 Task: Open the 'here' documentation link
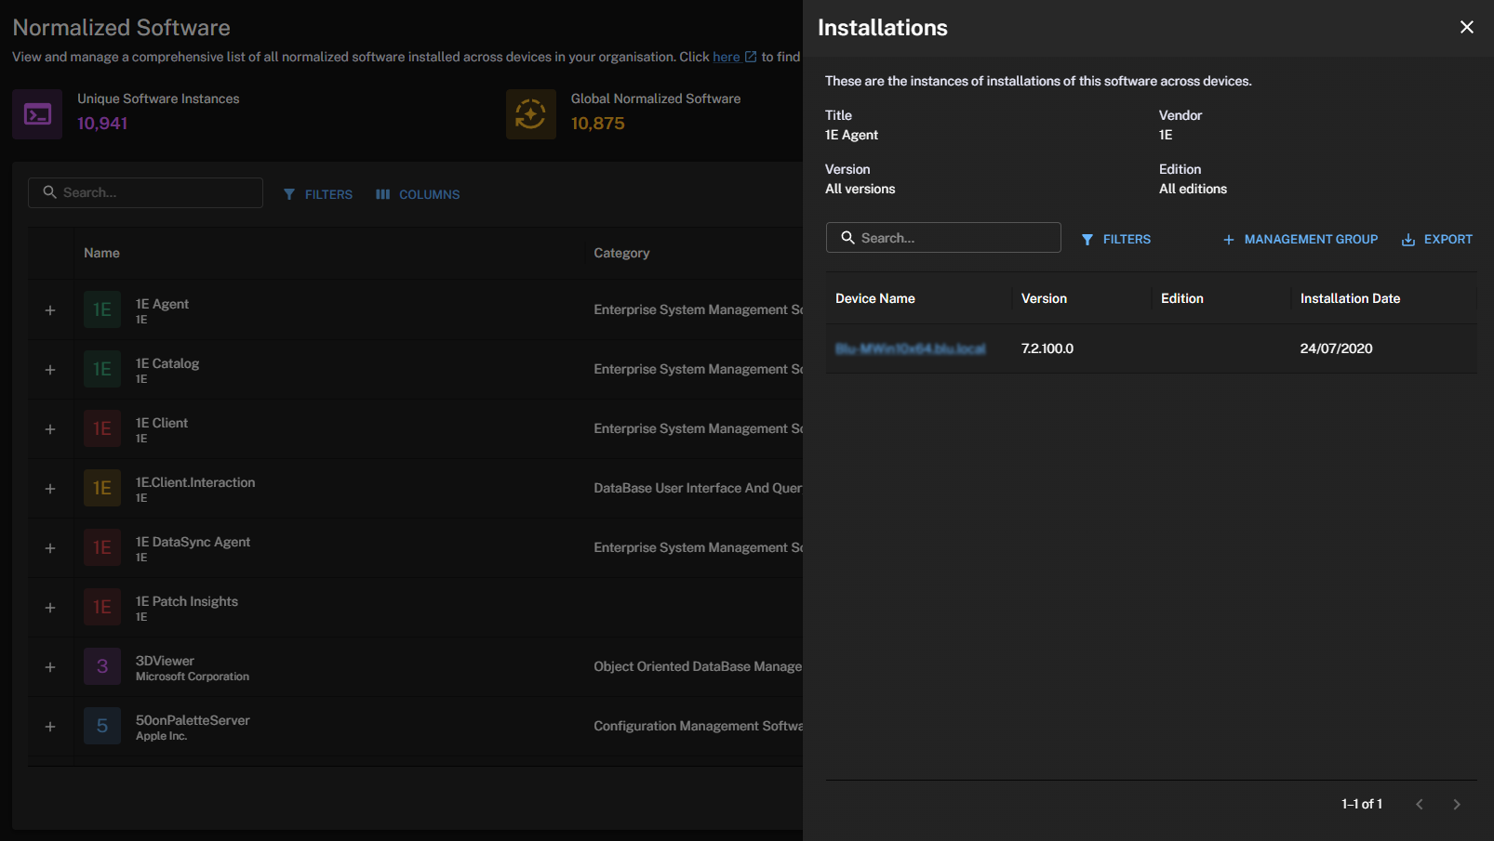coord(734,57)
